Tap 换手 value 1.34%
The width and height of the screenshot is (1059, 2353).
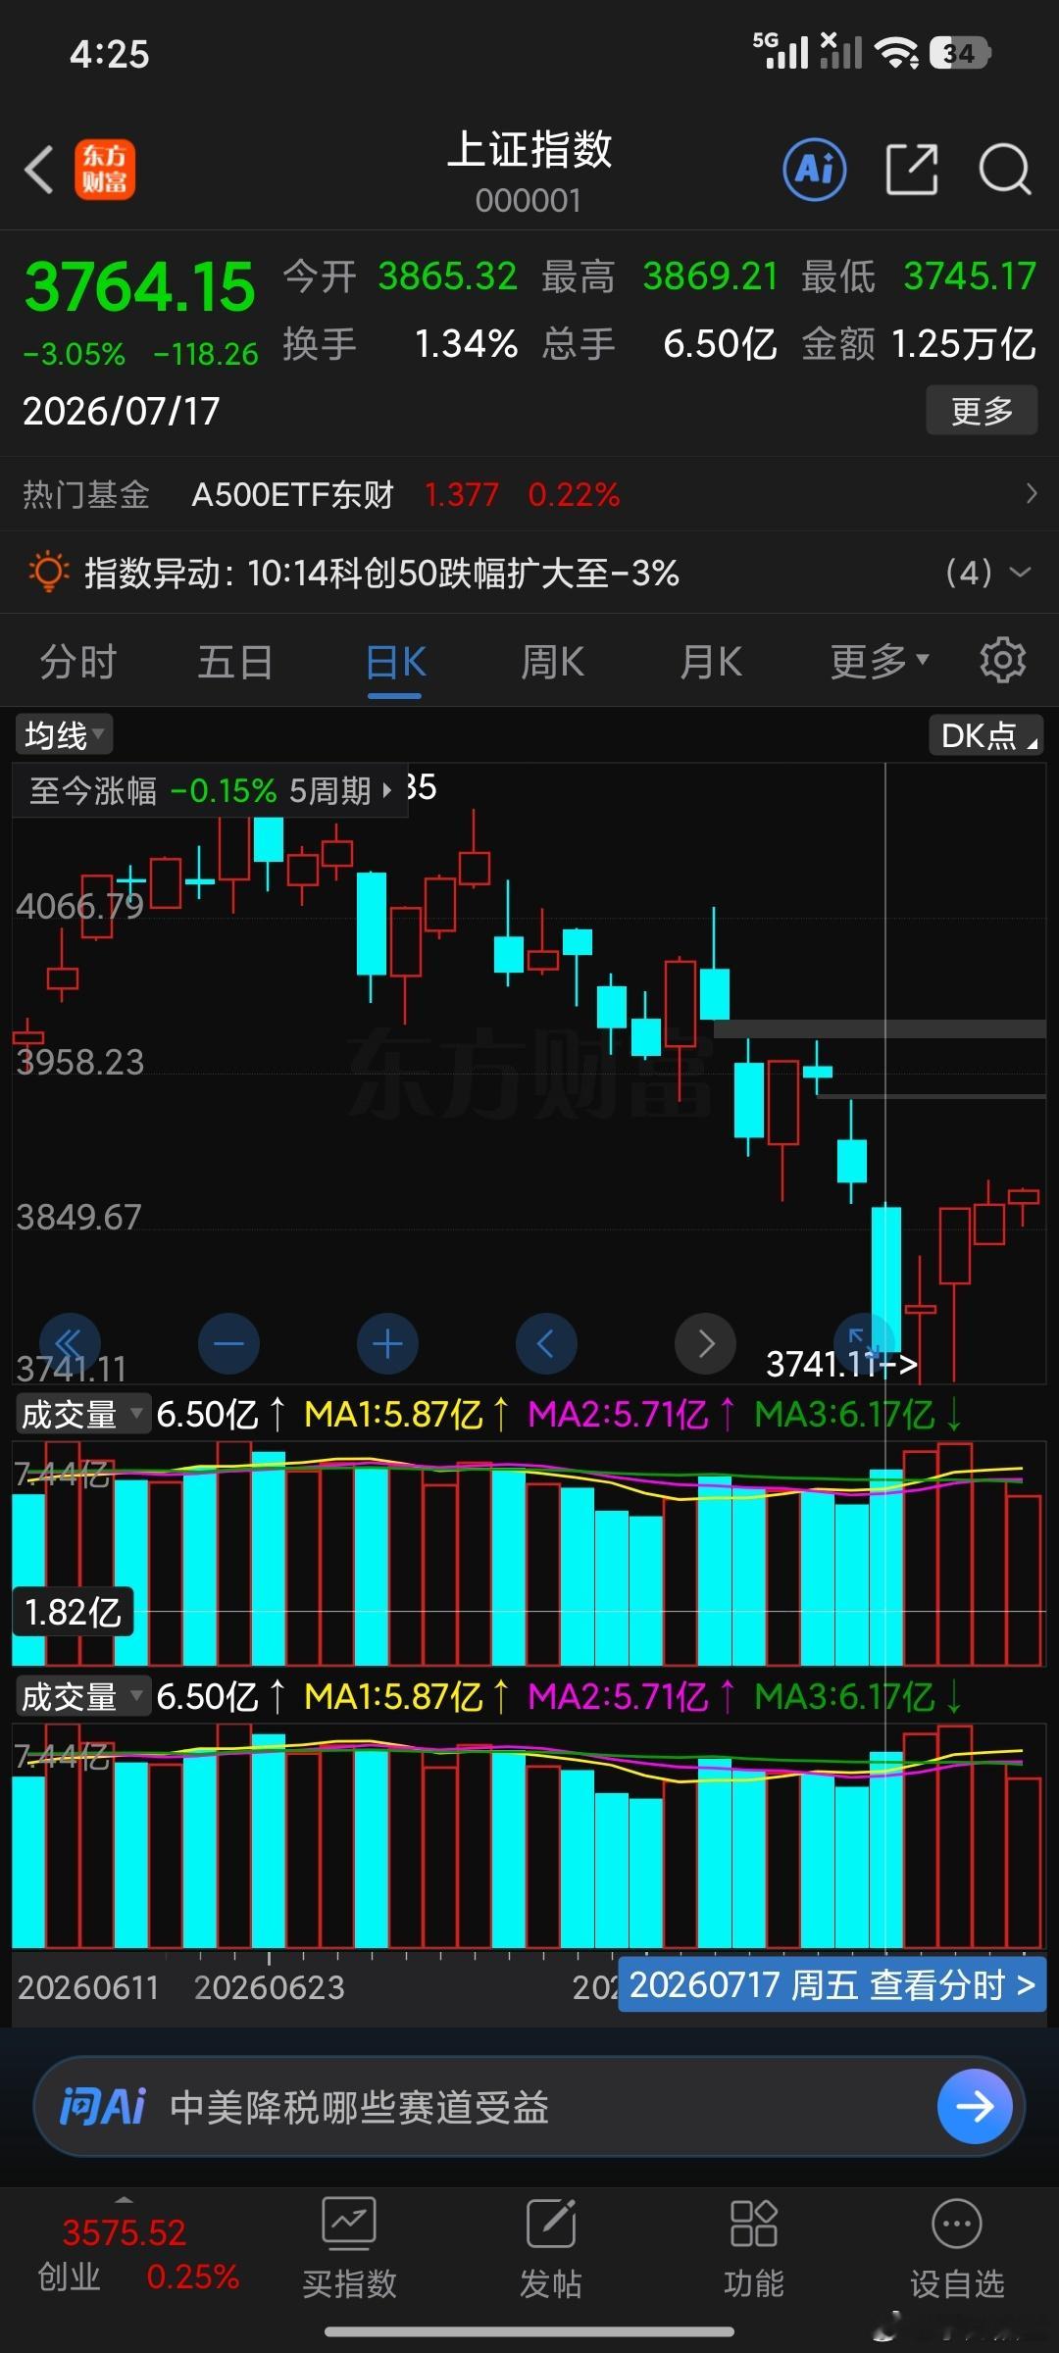[x=466, y=344]
